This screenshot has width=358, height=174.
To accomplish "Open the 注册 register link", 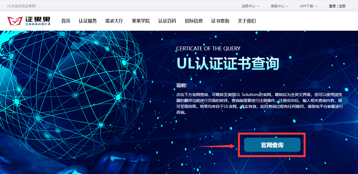I will click(342, 6).
